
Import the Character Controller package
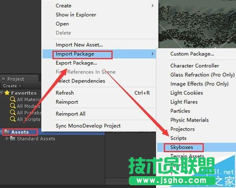[197, 65]
